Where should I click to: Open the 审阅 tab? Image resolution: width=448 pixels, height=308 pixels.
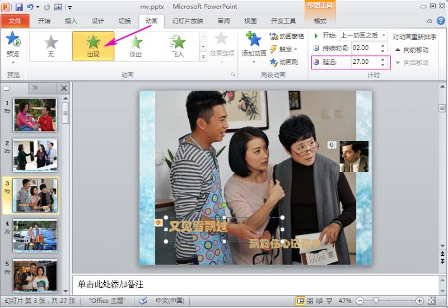click(x=223, y=21)
